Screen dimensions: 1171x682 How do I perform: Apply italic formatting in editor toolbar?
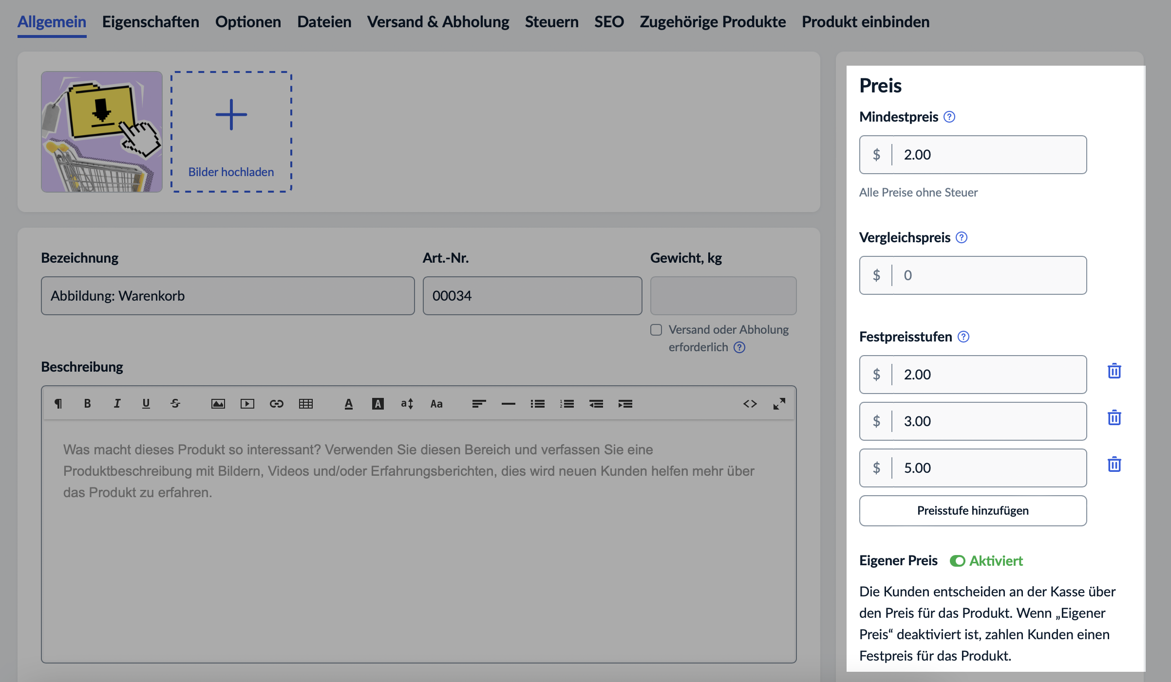[x=117, y=403]
